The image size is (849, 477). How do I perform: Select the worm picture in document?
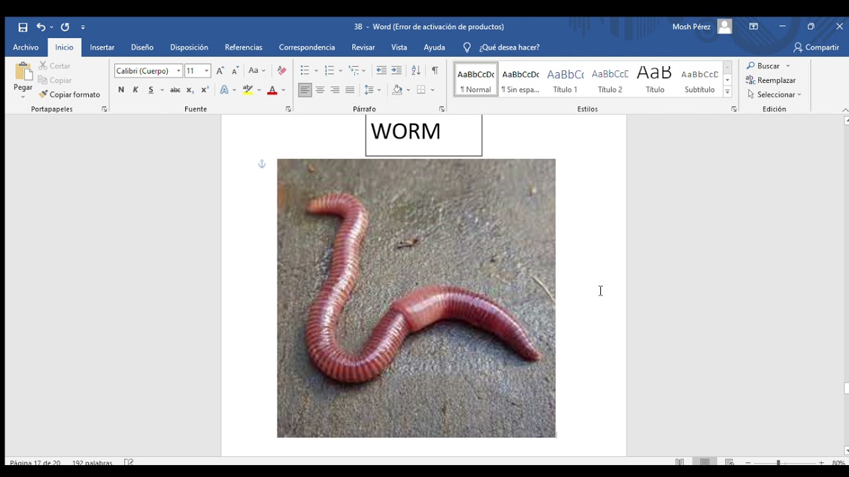(x=417, y=298)
